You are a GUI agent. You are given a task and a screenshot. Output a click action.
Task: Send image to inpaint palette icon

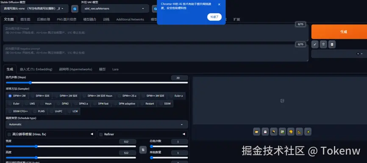tap(291, 132)
